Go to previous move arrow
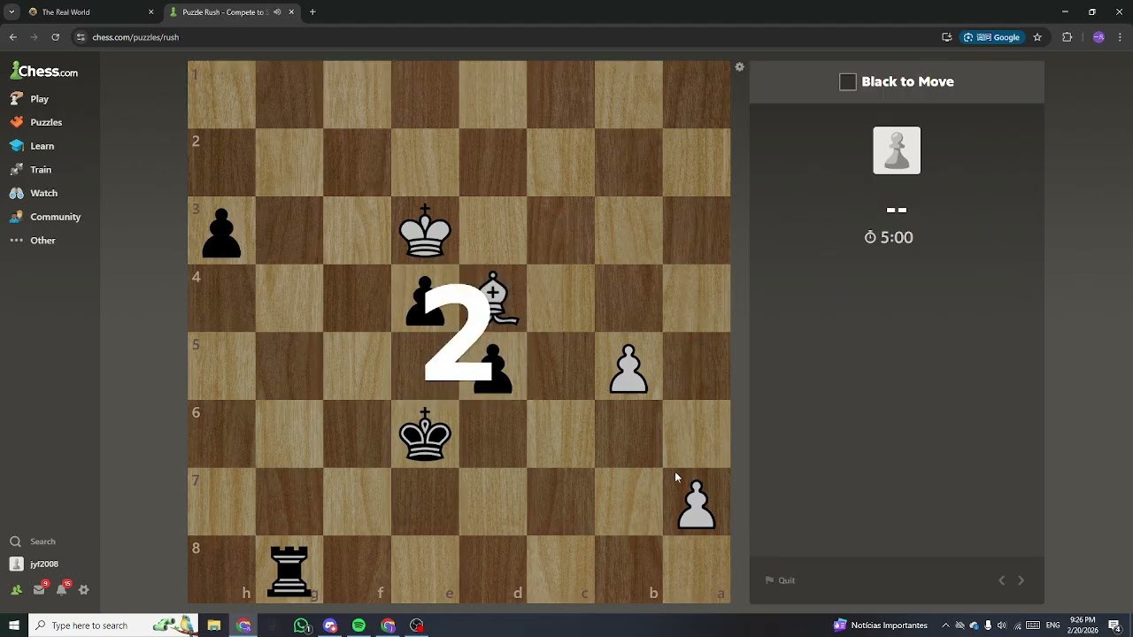The width and height of the screenshot is (1133, 637). tap(1001, 580)
